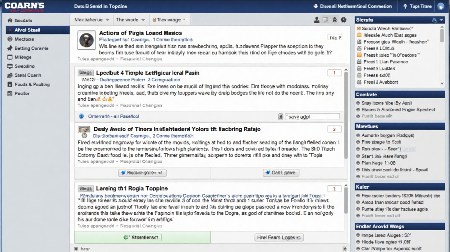Collapse the Sterats panel with its header arrow
Screen dimensions: 450x252
coord(441,20)
